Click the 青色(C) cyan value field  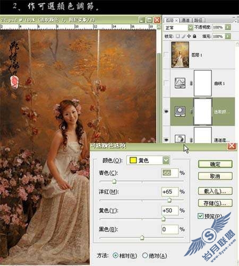[169, 173]
